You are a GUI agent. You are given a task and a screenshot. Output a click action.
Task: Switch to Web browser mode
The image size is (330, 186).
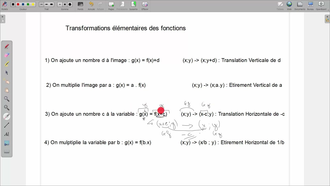coord(289,5)
